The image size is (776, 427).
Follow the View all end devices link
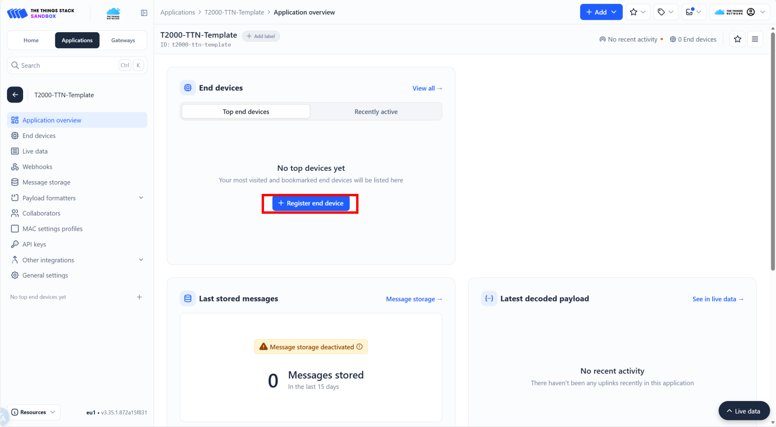pyautogui.click(x=427, y=88)
